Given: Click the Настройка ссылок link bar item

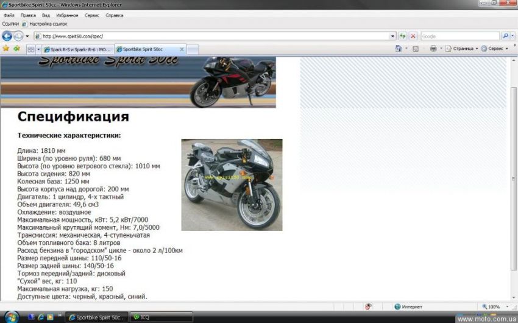Looking at the screenshot, I should 44,24.
